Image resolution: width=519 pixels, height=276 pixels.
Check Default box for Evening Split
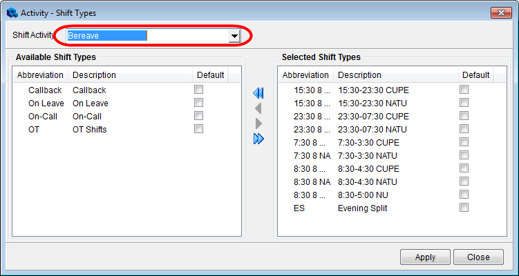(x=464, y=208)
